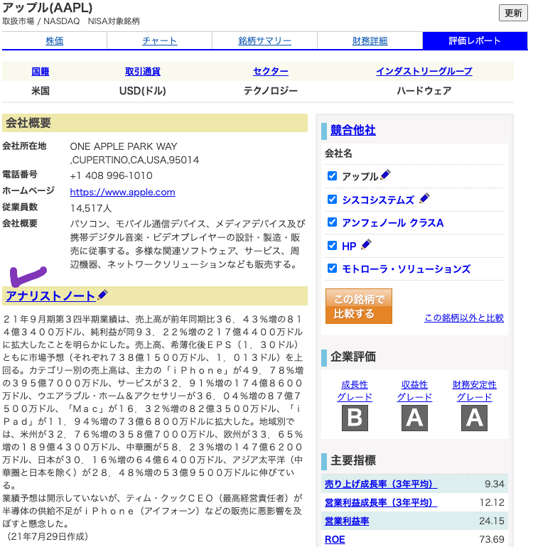Open the 財務安定性グレード link
The width and height of the screenshot is (533, 547).
(x=474, y=391)
